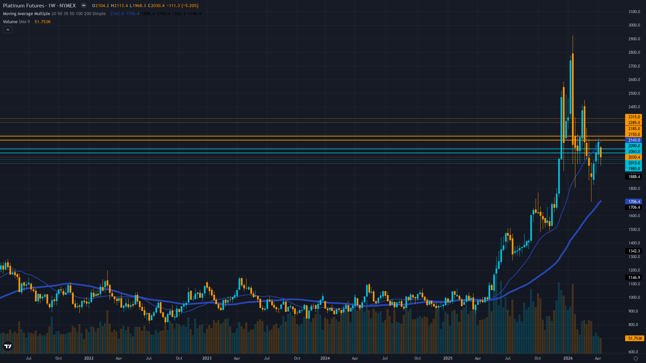
Task: Click the 2022 label on the time axis
Action: point(89,358)
